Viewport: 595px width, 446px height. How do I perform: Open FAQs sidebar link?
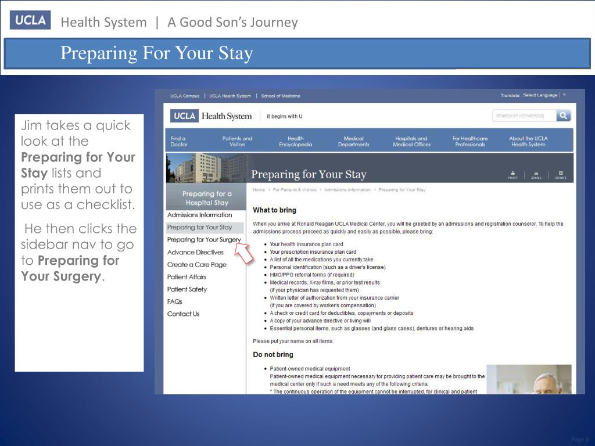tap(174, 301)
